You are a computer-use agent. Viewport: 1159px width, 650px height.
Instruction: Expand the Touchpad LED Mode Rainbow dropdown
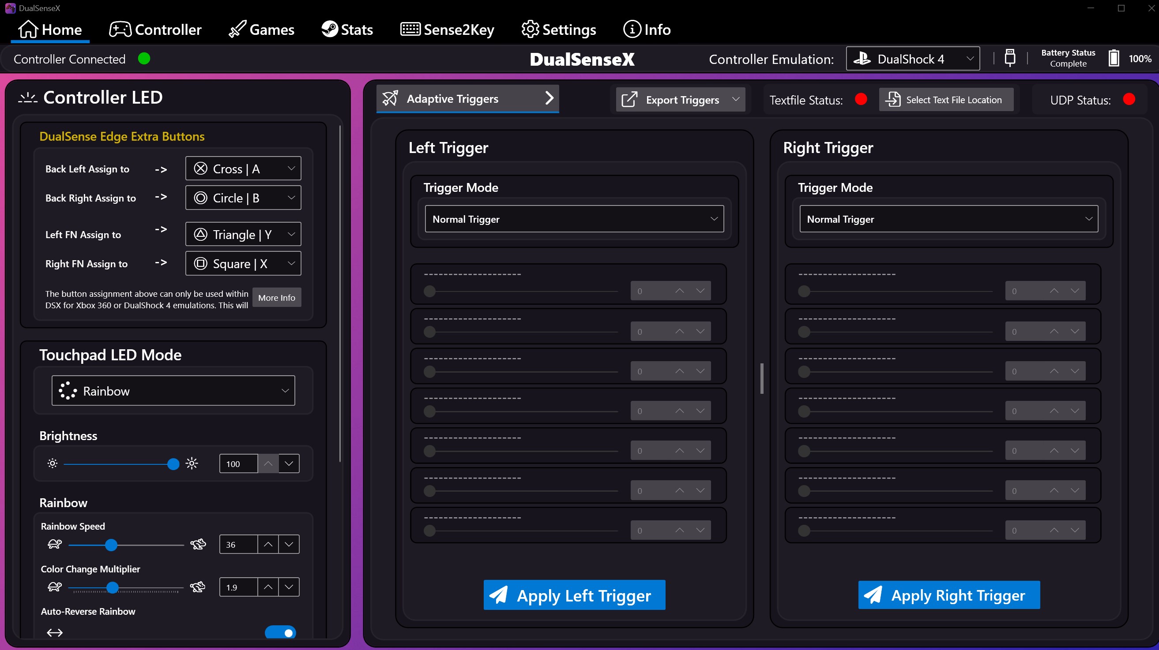(173, 391)
